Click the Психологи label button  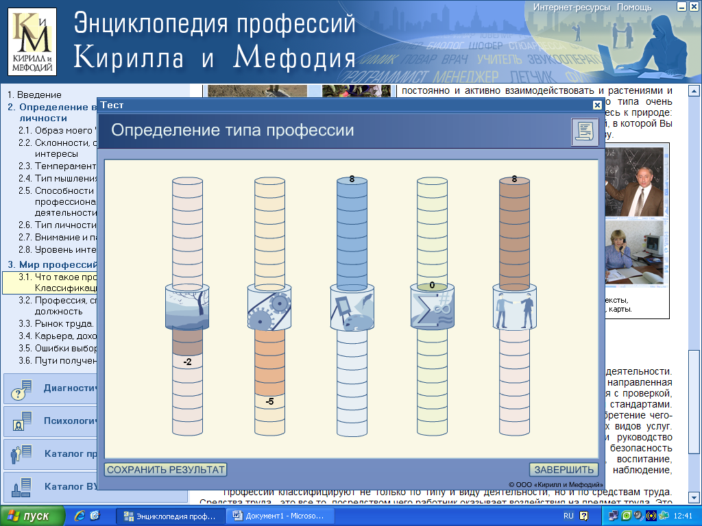point(70,421)
